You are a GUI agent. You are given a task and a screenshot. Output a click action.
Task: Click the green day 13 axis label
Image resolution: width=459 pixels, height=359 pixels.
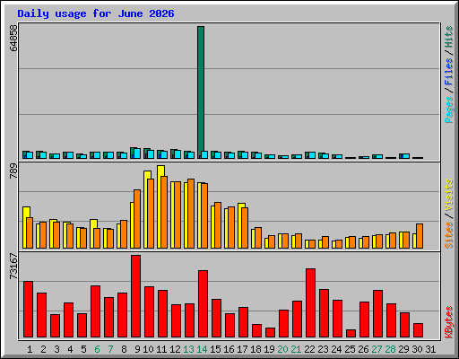[188, 349]
